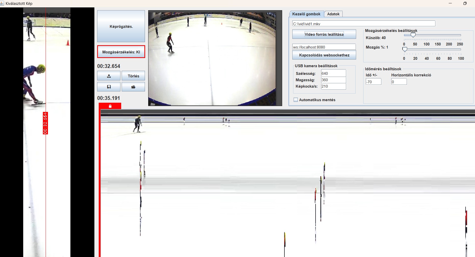Switch to the Adatok tab
The height and width of the screenshot is (257, 475).
point(333,14)
